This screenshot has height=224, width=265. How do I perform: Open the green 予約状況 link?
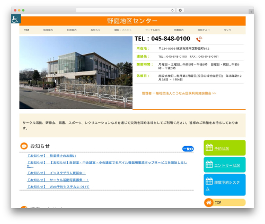[222, 149]
